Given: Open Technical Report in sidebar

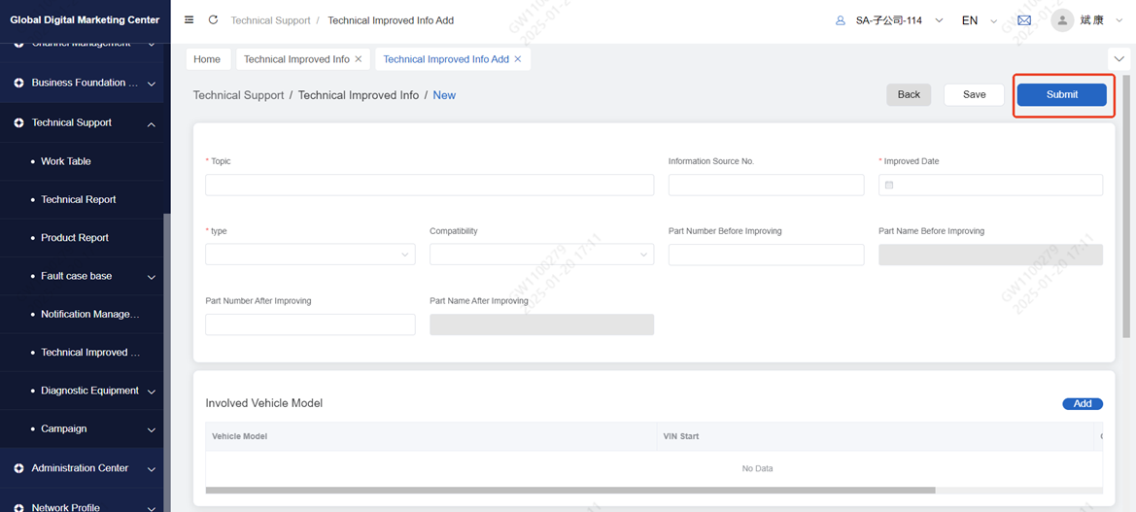Looking at the screenshot, I should [x=79, y=199].
